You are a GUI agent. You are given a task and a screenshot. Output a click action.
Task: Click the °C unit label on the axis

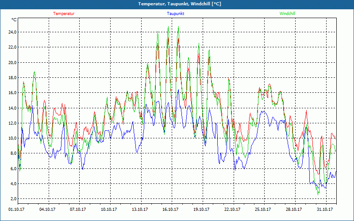click(x=14, y=20)
